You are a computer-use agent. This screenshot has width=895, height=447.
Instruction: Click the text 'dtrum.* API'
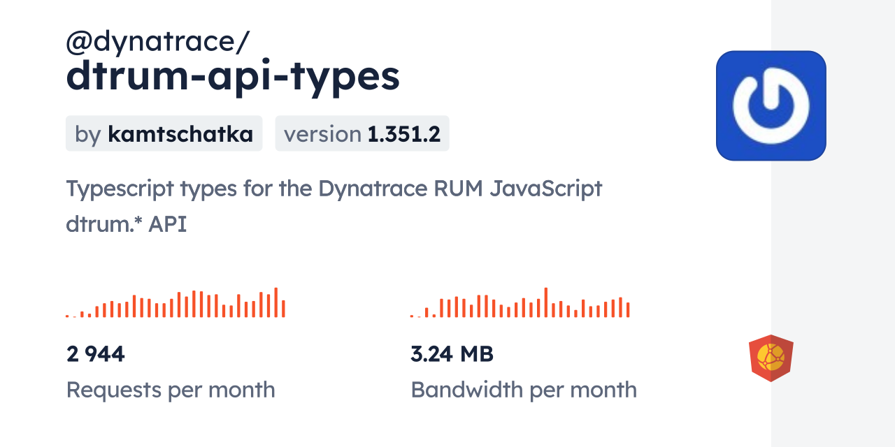tap(127, 224)
